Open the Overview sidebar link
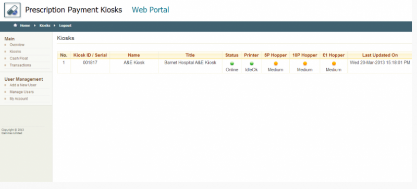Viewport: 417px width, 189px height. click(17, 45)
